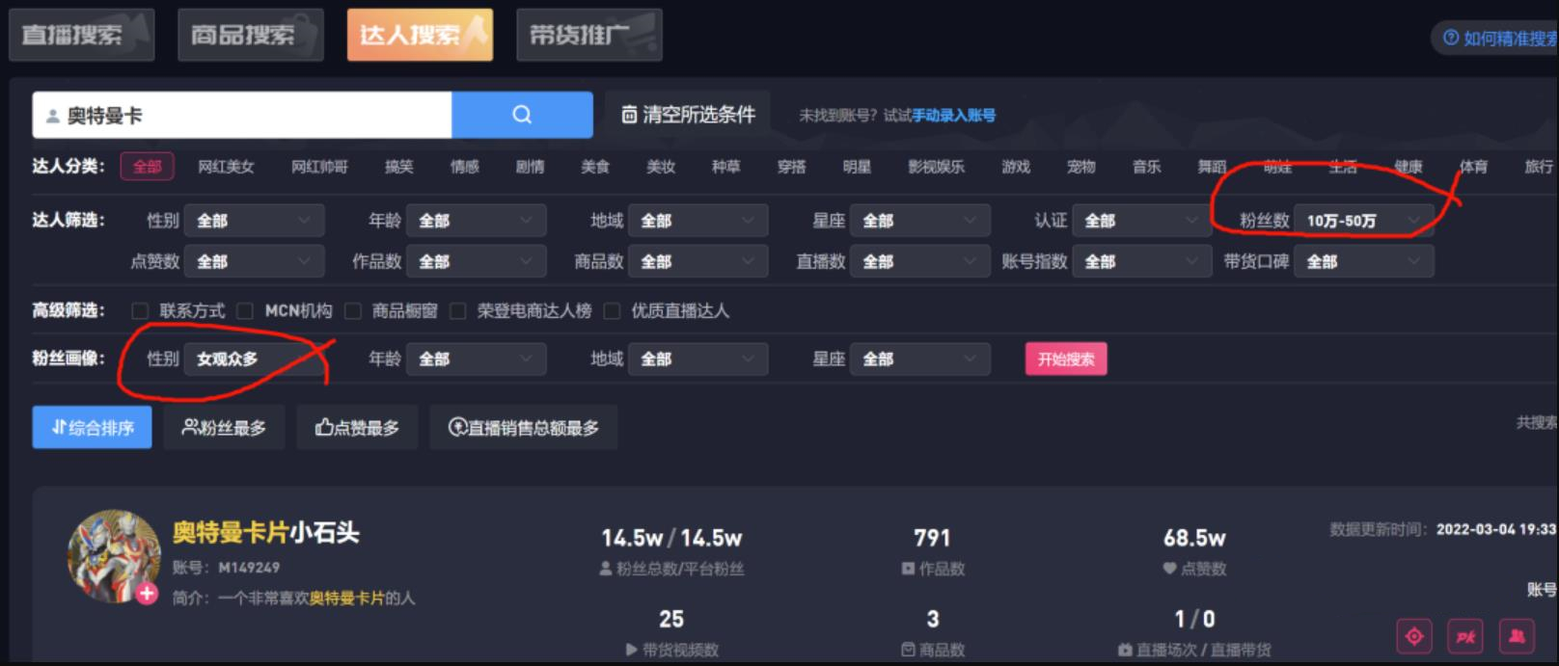Open the 带货推广 tab
This screenshot has width=1559, height=666.
click(589, 35)
